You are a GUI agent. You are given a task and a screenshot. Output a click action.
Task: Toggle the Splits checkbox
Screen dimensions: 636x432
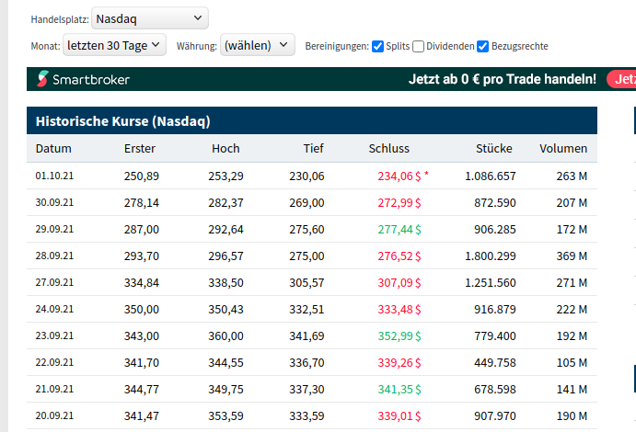(377, 46)
